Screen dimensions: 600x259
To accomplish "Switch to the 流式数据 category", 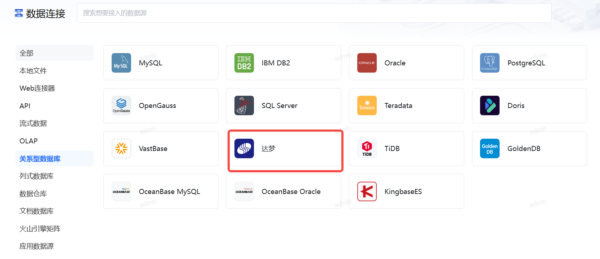I will click(x=55, y=123).
